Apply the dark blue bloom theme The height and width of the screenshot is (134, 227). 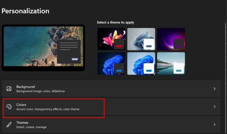[111, 63]
